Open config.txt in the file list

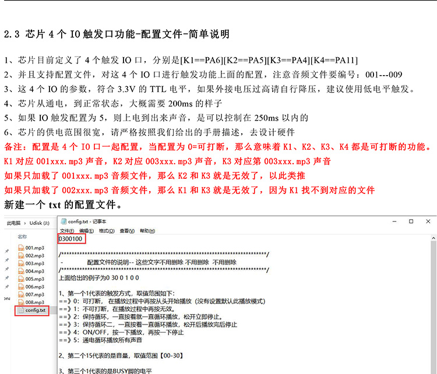pyautogui.click(x=35, y=310)
